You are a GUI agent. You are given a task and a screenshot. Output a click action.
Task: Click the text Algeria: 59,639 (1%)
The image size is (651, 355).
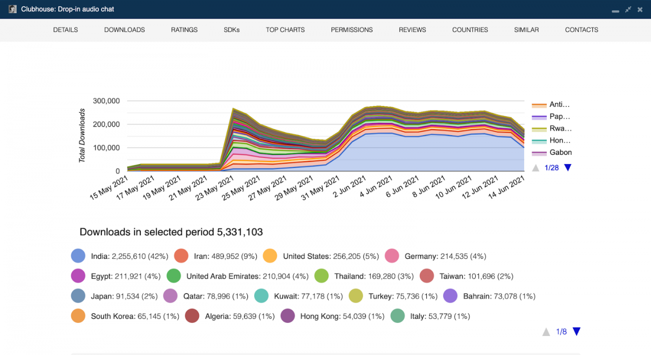pyautogui.click(x=240, y=316)
